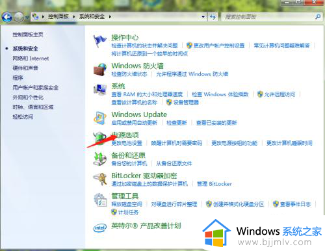Open 外观和个性化 in sidebar
325x251 pixels.
coord(28,98)
